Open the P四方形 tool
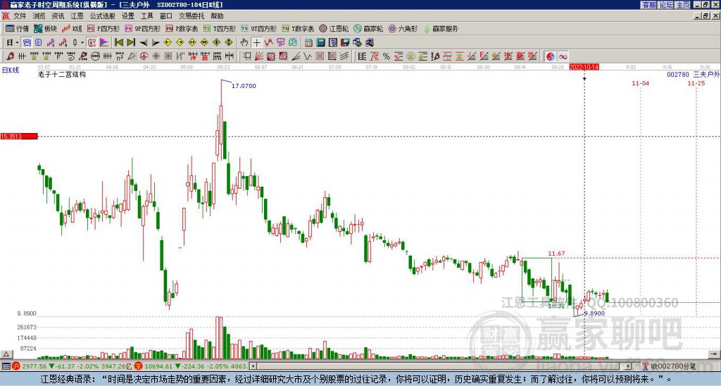This screenshot has width=721, height=386. (104, 28)
